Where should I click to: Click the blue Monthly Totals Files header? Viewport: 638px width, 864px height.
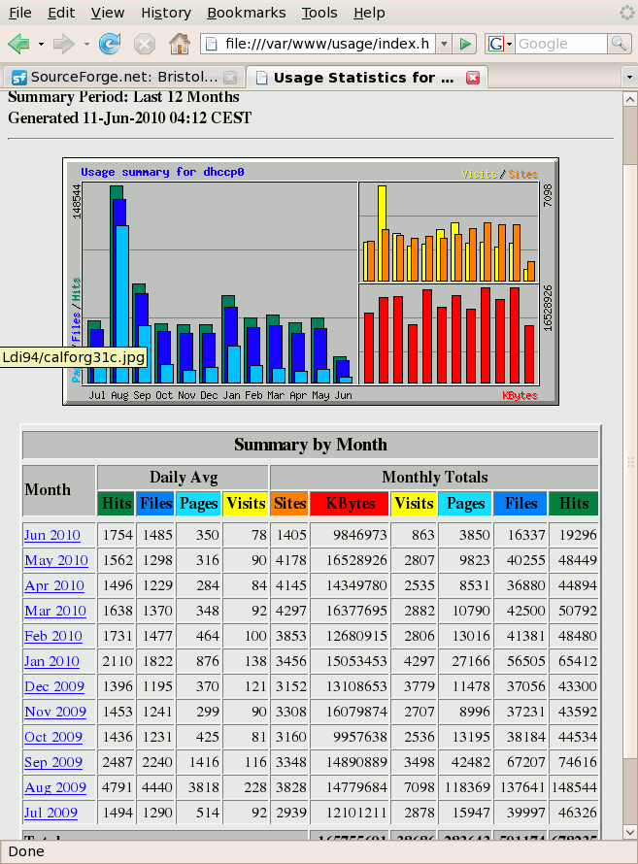pos(520,504)
